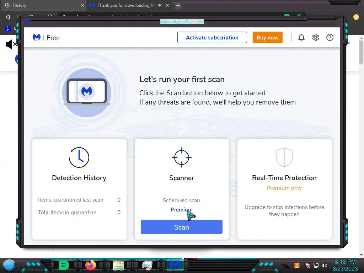Start a scan with the Scan button
The width and height of the screenshot is (364, 273).
pyautogui.click(x=182, y=227)
